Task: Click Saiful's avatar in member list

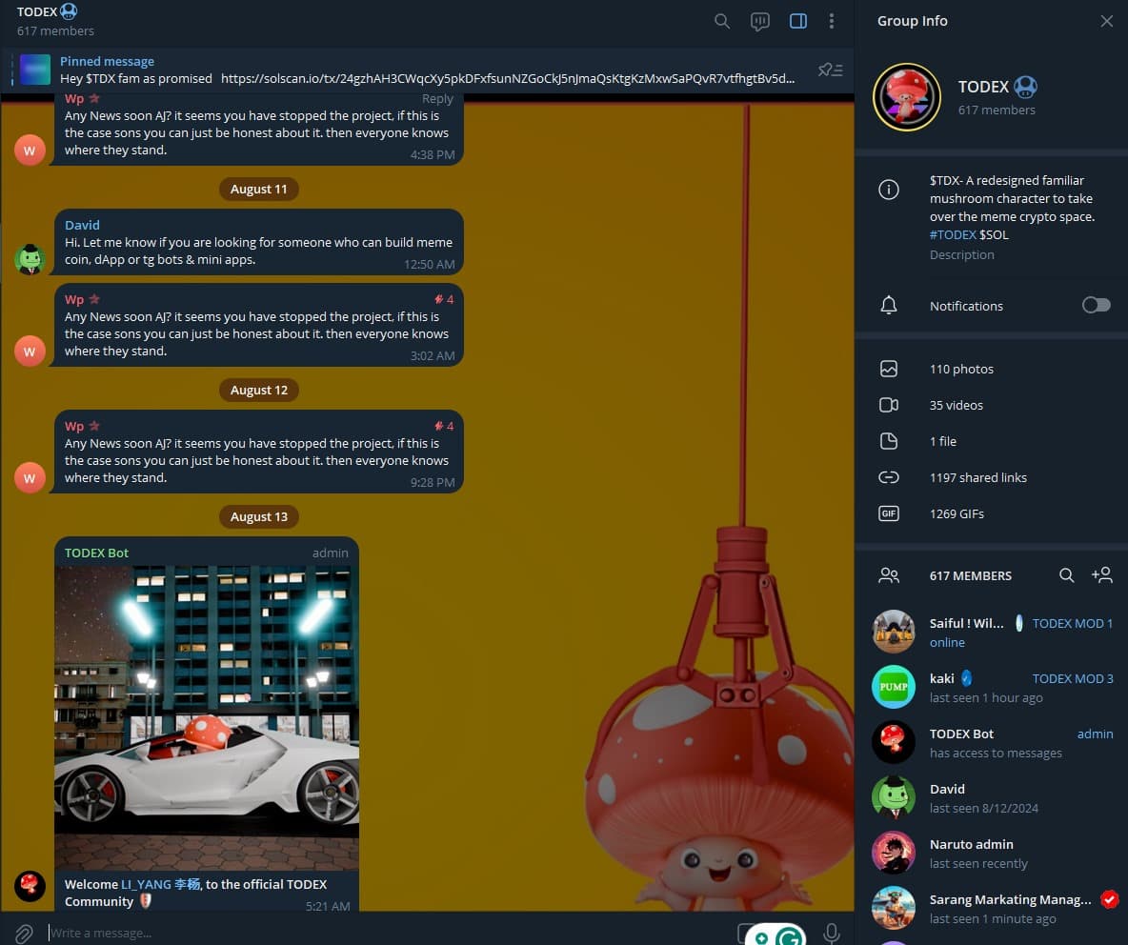Action: coord(894,632)
